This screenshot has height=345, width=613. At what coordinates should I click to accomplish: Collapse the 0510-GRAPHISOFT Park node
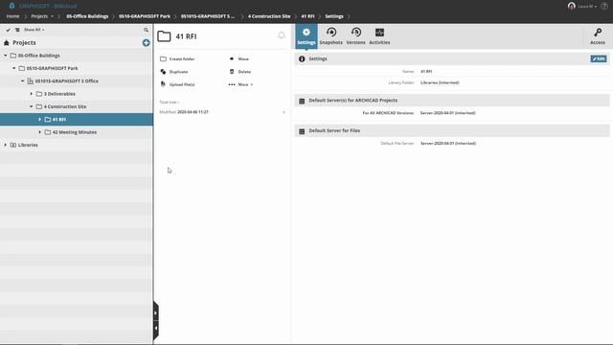pyautogui.click(x=14, y=68)
